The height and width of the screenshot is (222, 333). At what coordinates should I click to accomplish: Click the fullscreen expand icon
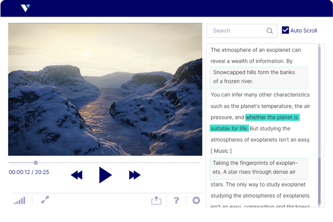pos(45,201)
